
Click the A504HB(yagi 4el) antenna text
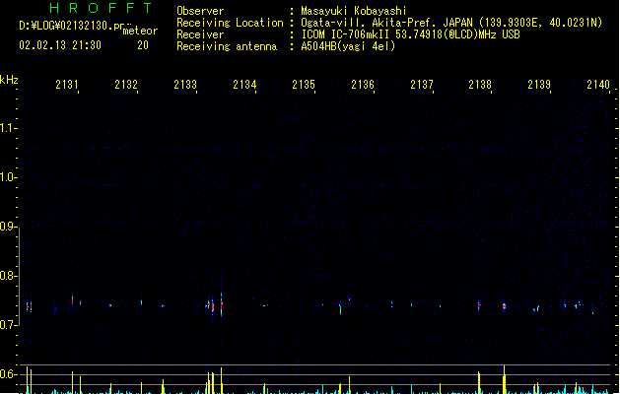[348, 46]
